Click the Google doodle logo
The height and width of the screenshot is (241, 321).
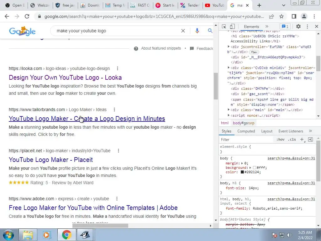click(x=22, y=31)
